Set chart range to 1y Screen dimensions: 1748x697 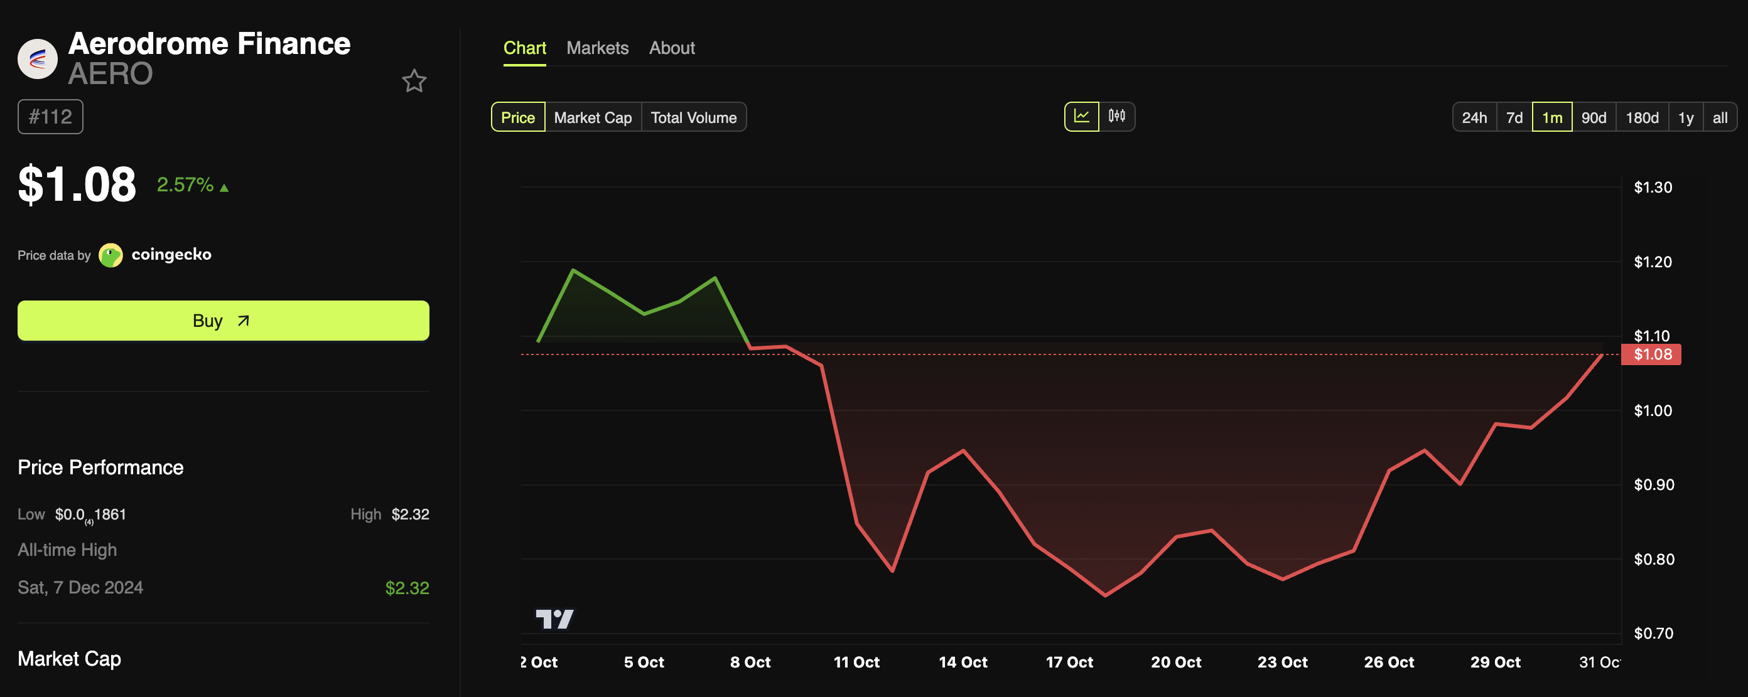pyautogui.click(x=1686, y=117)
